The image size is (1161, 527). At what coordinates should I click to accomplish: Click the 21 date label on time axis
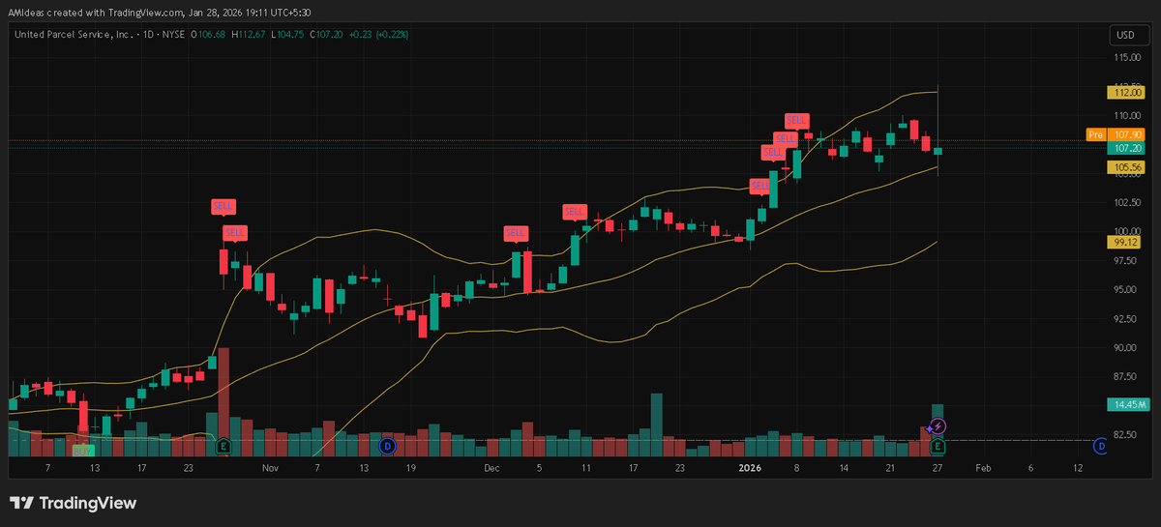tap(891, 467)
